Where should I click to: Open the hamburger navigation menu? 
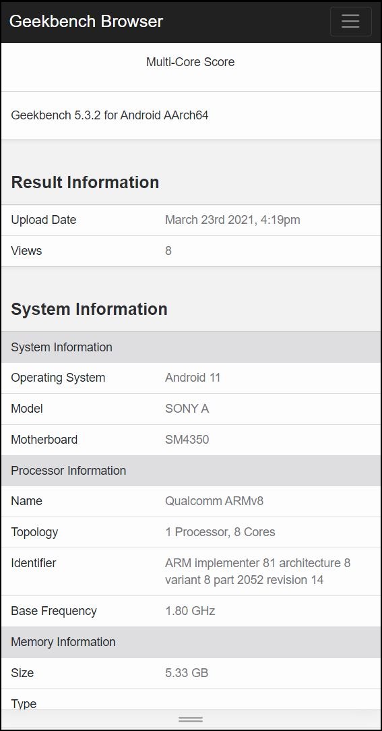[350, 22]
